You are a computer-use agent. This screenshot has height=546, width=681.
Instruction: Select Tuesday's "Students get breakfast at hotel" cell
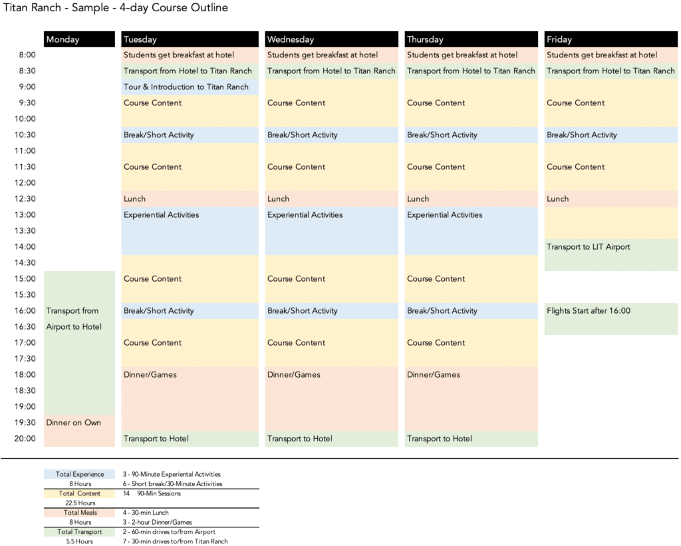point(190,55)
